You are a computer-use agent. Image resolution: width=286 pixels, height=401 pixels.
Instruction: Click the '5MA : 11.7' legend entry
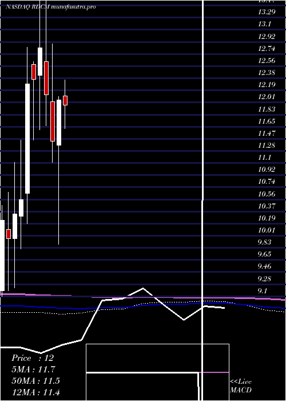pos(33,369)
